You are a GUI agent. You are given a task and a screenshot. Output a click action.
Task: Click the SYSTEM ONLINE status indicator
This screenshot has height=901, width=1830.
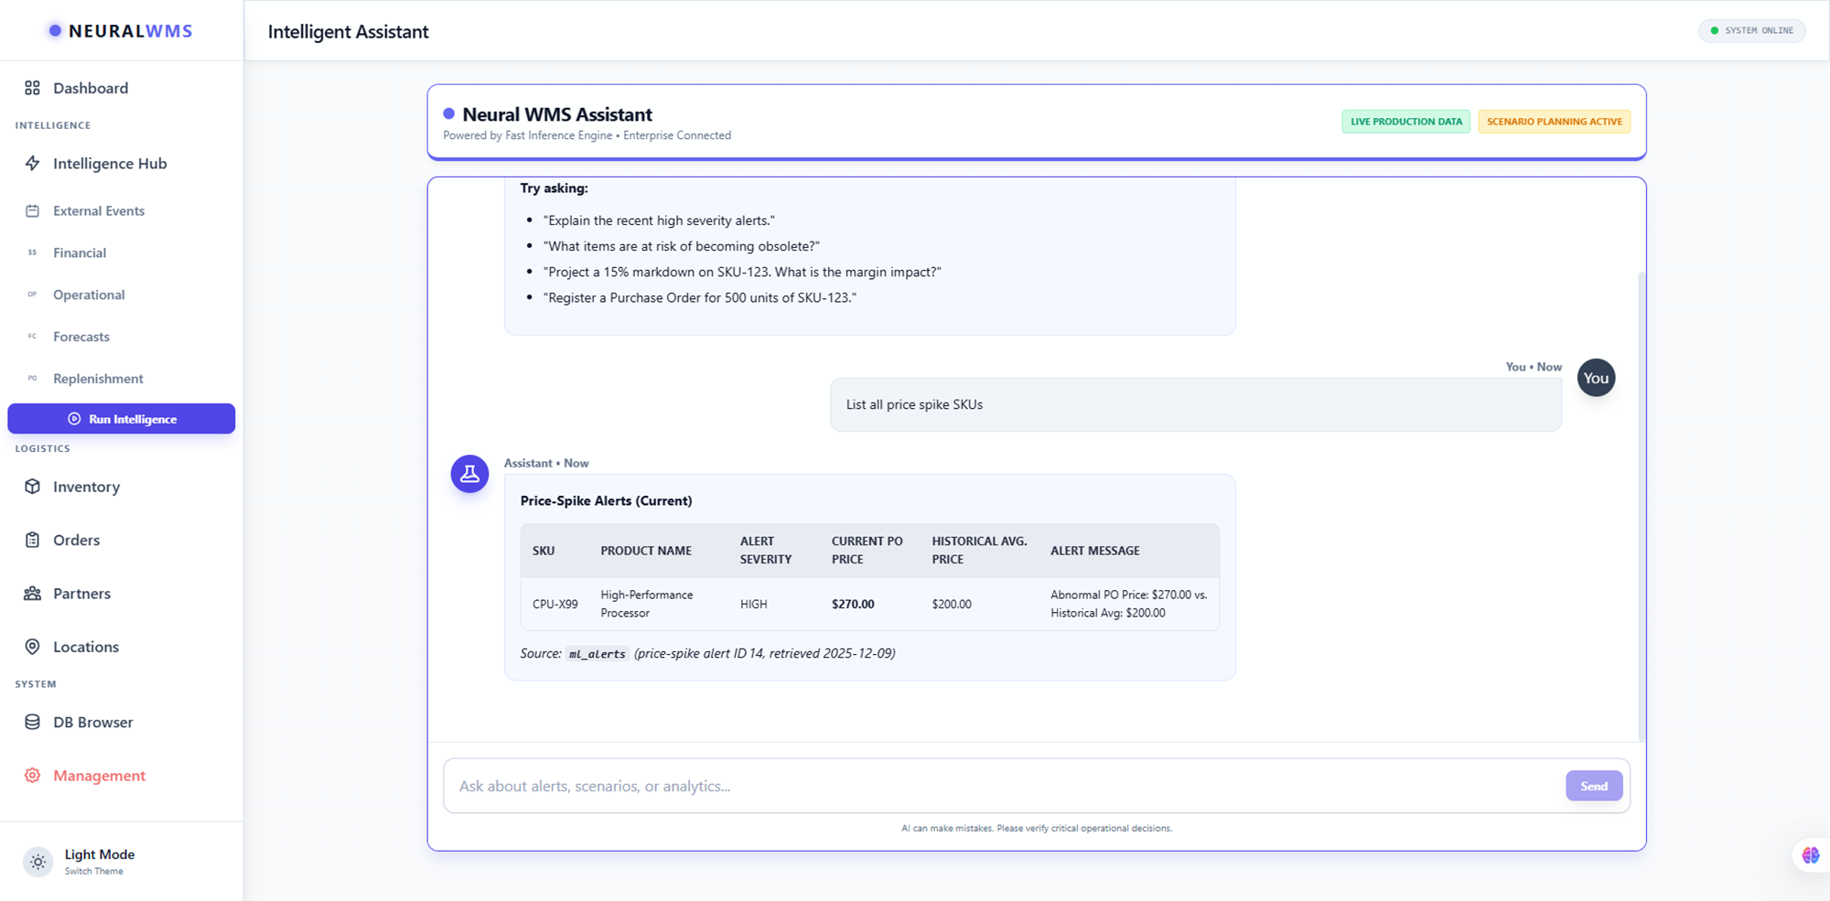(1751, 30)
